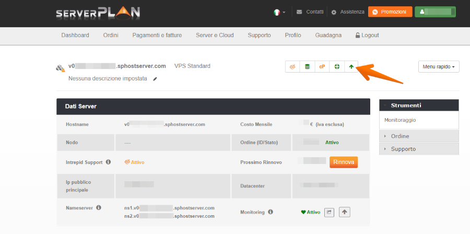Click the Intrepid Support handshake toolbar icon

292,67
